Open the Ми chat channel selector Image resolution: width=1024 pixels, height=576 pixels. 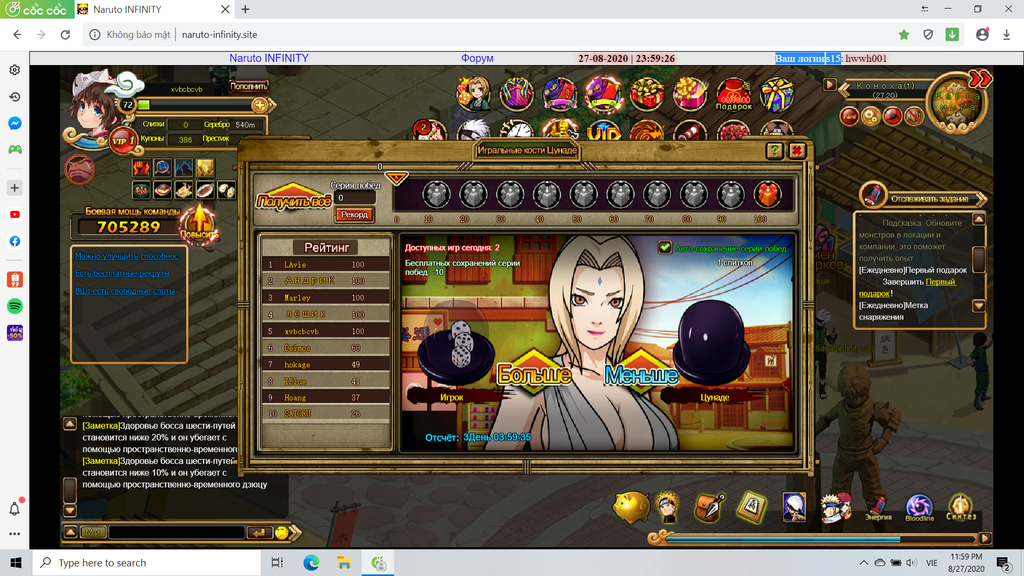click(x=93, y=532)
